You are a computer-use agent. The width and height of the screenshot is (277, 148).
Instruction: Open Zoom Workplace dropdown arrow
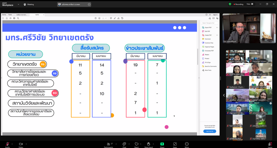18,4
